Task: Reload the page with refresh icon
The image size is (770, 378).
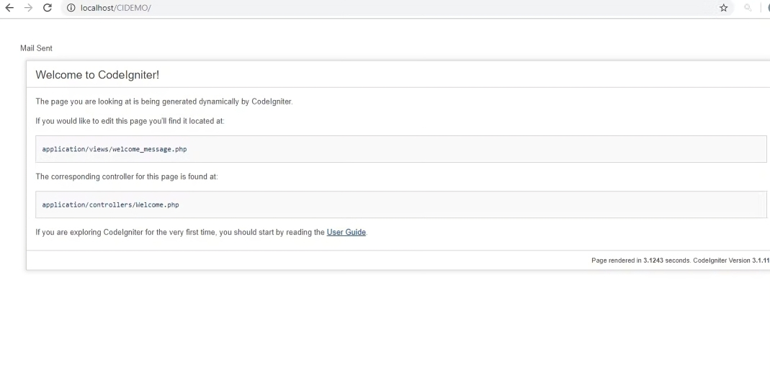Action: pyautogui.click(x=47, y=8)
